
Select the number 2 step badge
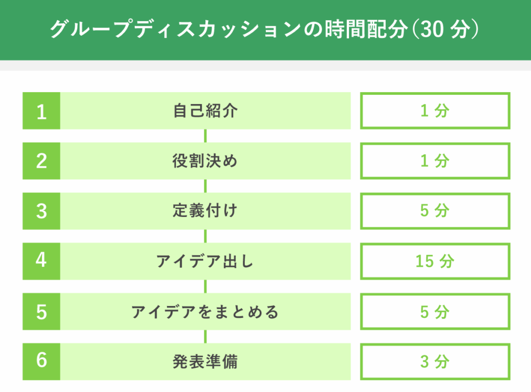click(41, 161)
